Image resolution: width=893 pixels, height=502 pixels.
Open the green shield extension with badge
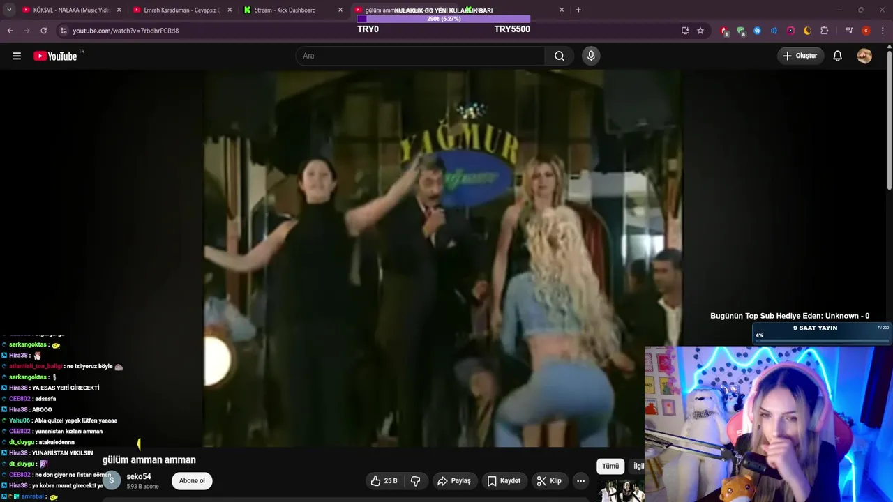pos(741,31)
